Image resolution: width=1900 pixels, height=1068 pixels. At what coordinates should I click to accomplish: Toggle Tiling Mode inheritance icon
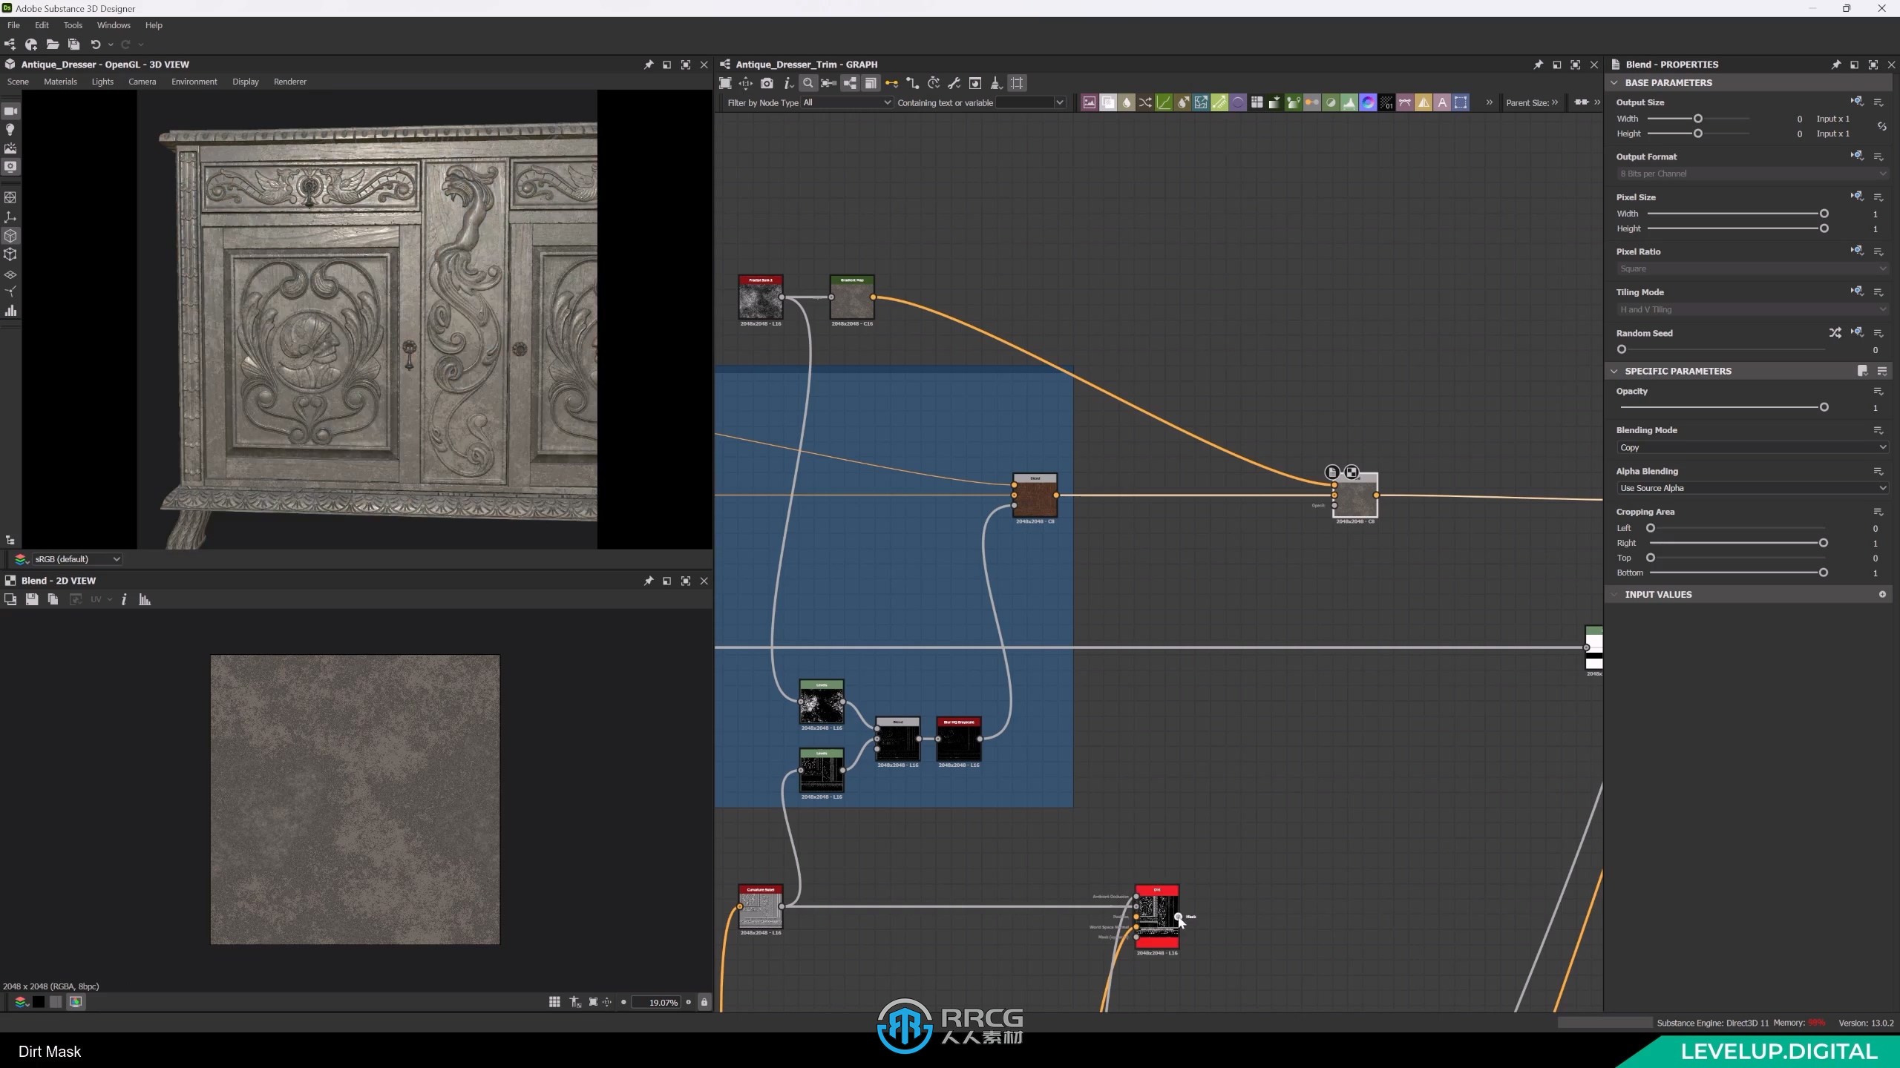[1857, 291]
